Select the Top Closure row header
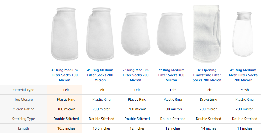Screen dimensions: 261x137 point(24,99)
